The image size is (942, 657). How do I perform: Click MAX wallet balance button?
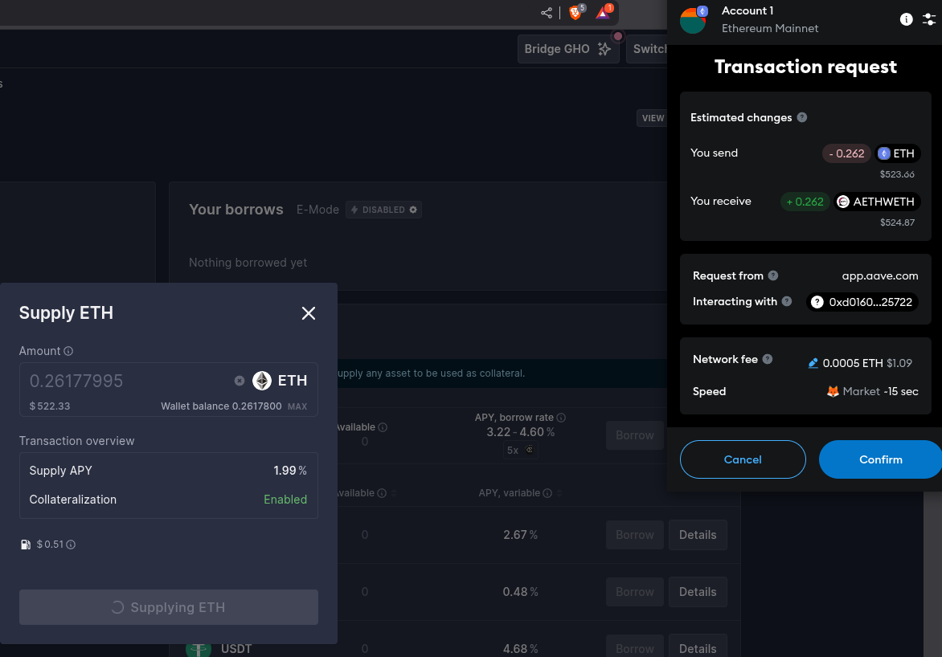[x=297, y=406]
